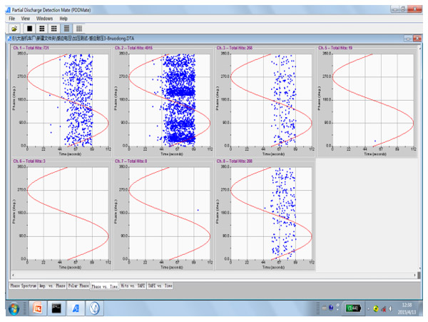Click the Ch. 2 Total Hits title text
This screenshot has width=428, height=322.
click(133, 48)
